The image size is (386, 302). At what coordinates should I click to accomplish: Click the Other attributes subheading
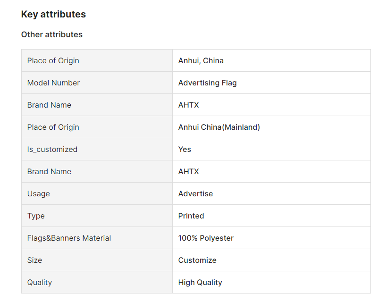point(52,34)
